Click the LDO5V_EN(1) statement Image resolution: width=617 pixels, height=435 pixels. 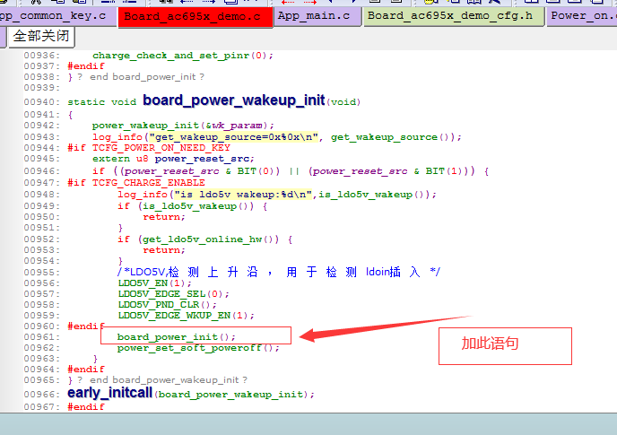[154, 283]
